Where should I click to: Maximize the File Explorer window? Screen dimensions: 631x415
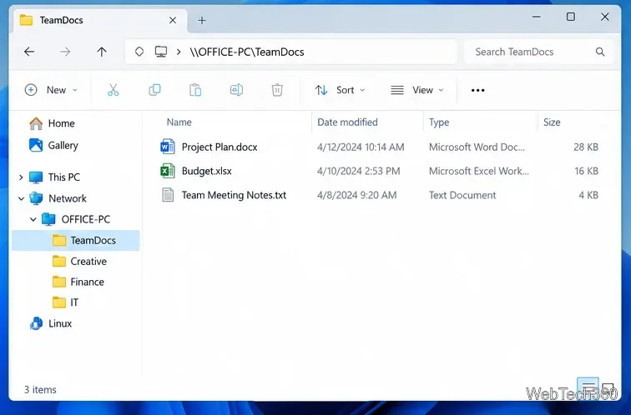[x=571, y=17]
